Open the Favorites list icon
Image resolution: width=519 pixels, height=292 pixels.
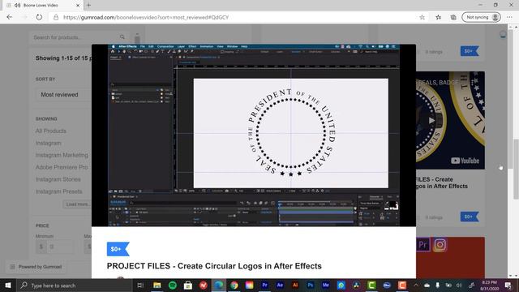click(438, 17)
